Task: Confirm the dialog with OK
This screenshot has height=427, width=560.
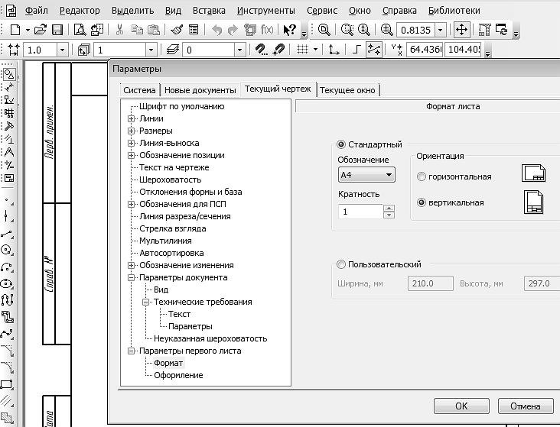Action: [461, 406]
